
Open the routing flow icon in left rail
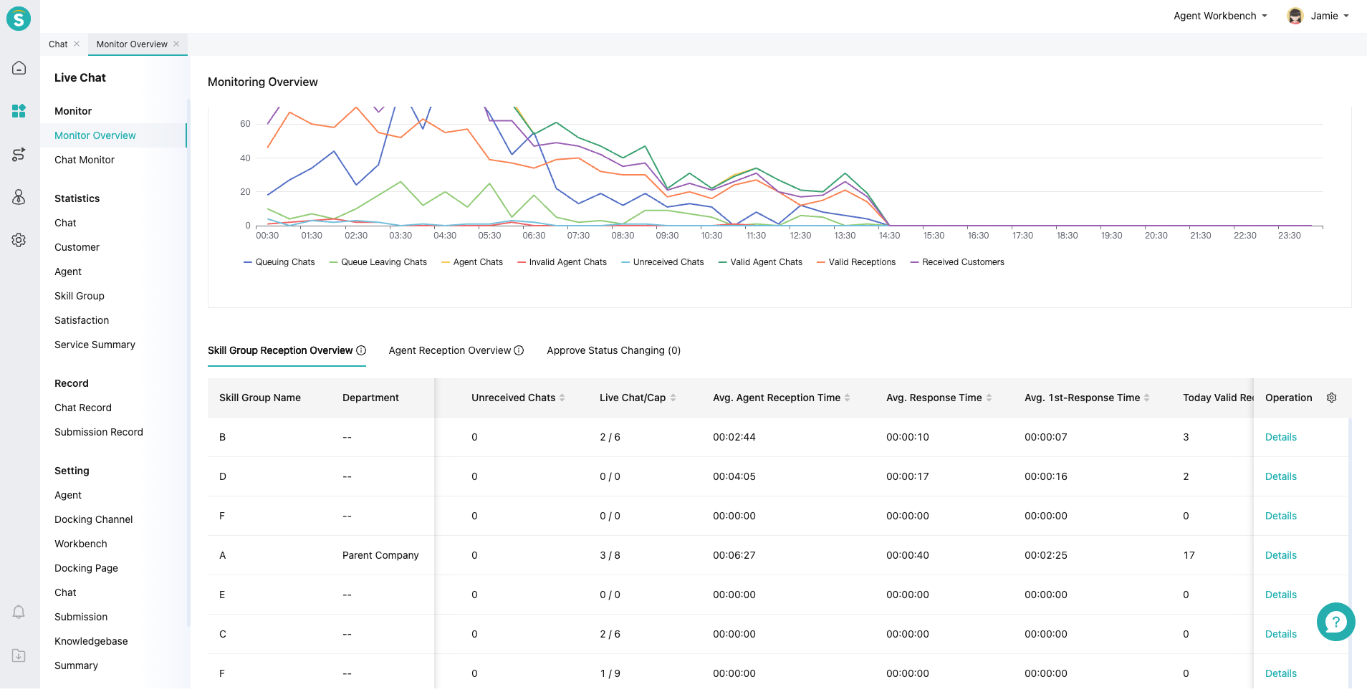click(19, 154)
